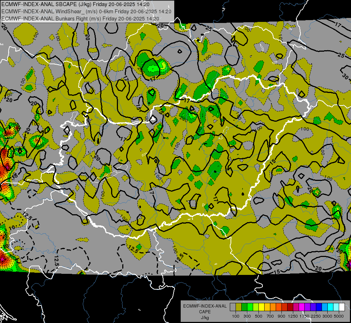
Task: Click the legend value 1250
Action: pyautogui.click(x=293, y=316)
